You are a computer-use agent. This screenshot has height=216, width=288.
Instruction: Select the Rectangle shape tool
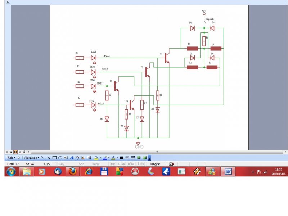coord(54,158)
